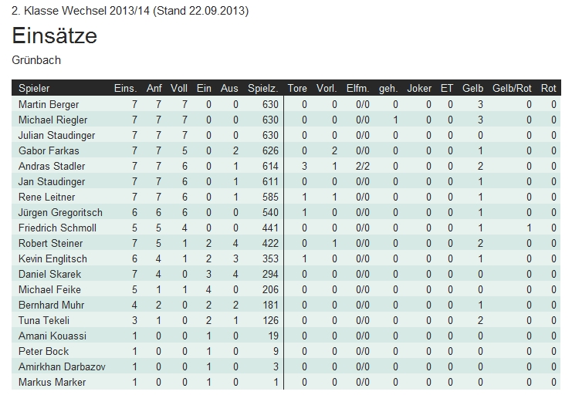Click the Spieler column header
This screenshot has height=395, width=572.
[x=34, y=89]
